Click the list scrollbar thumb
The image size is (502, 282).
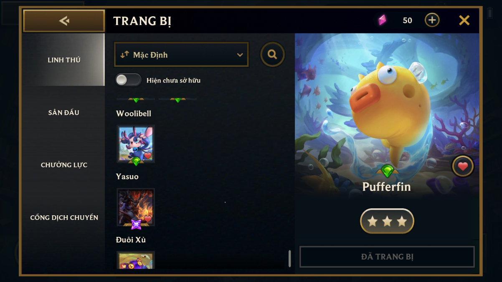coord(289,259)
